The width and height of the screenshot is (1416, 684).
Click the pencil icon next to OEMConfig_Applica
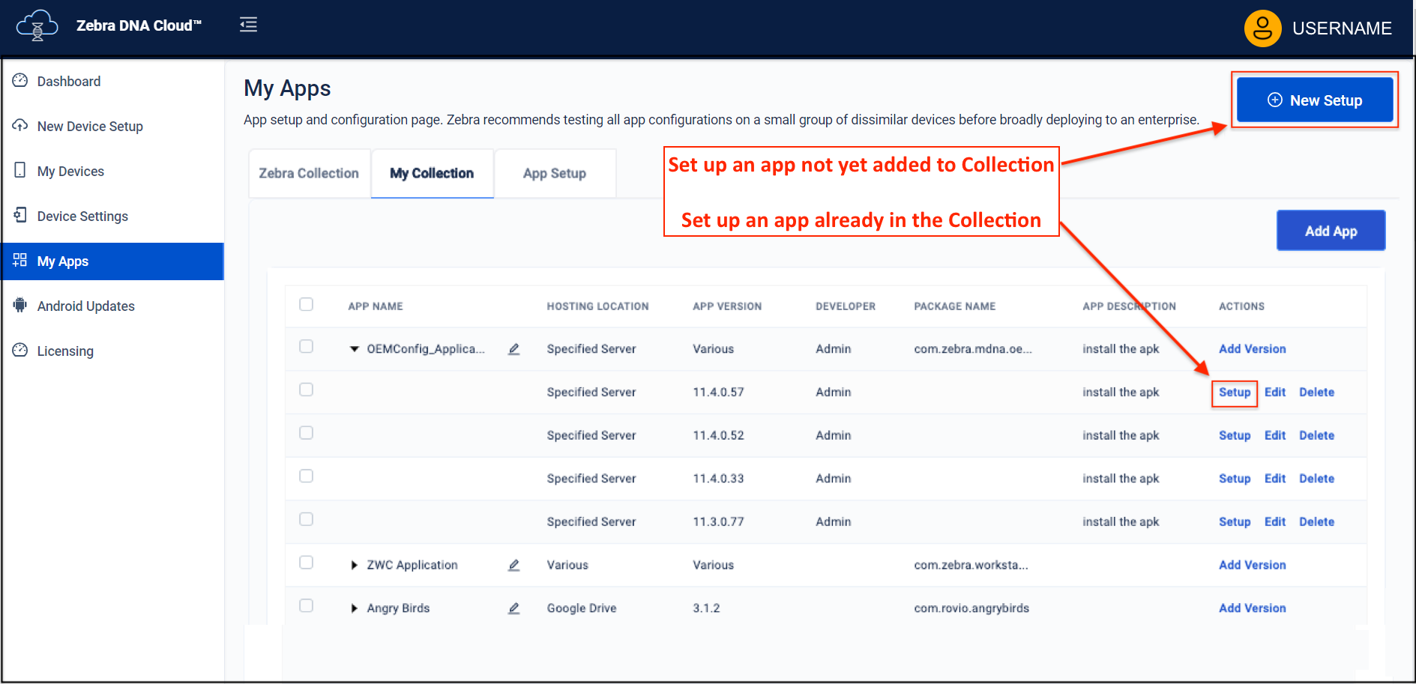[x=513, y=349]
